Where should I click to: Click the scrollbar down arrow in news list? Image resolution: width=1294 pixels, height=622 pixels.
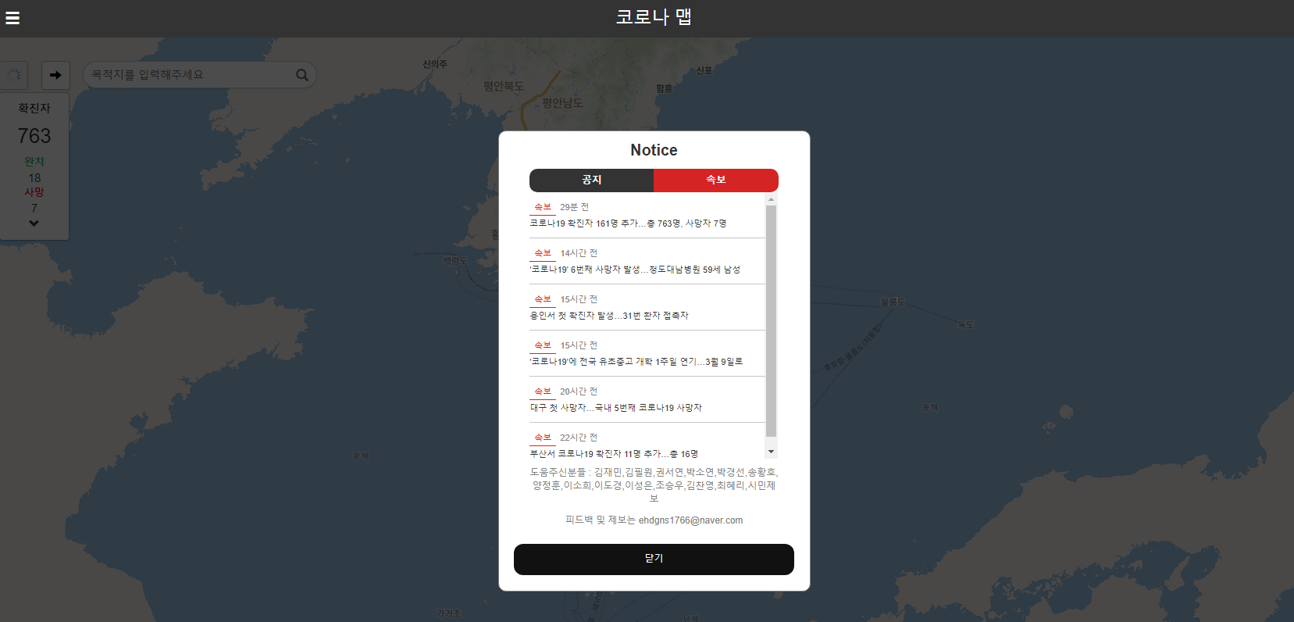click(x=771, y=452)
